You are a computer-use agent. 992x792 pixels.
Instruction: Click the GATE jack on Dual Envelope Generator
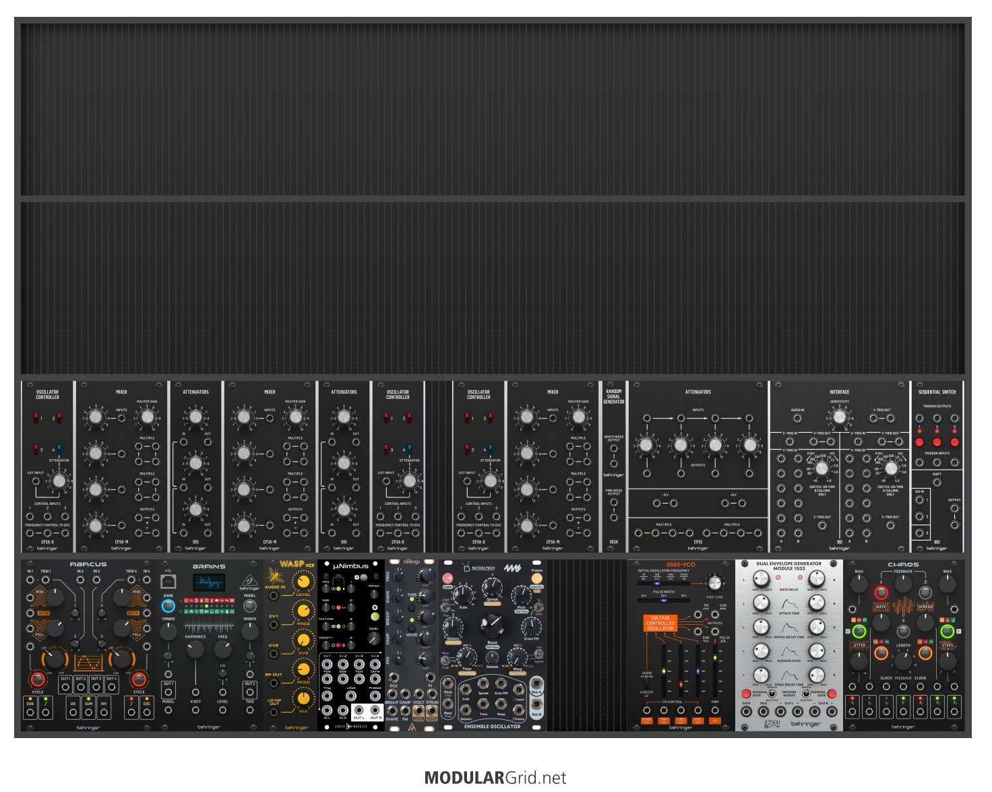pos(746,712)
